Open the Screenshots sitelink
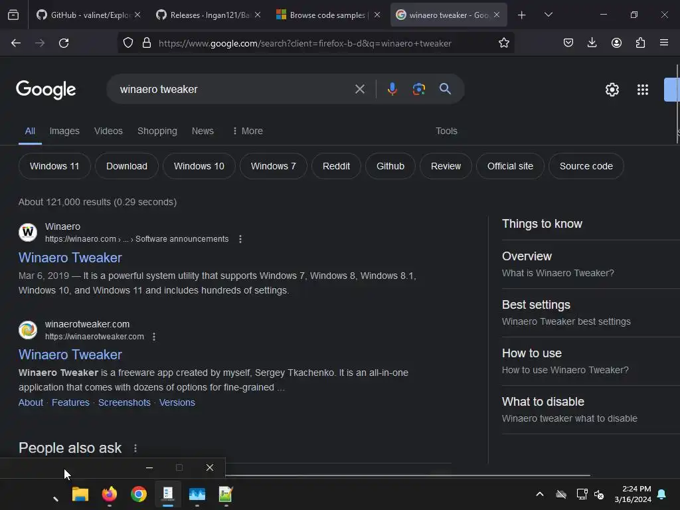This screenshot has height=510, width=680. (x=124, y=402)
